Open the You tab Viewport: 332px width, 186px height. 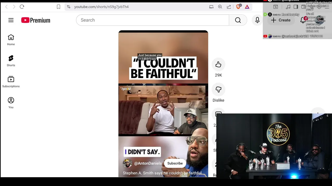(11, 103)
